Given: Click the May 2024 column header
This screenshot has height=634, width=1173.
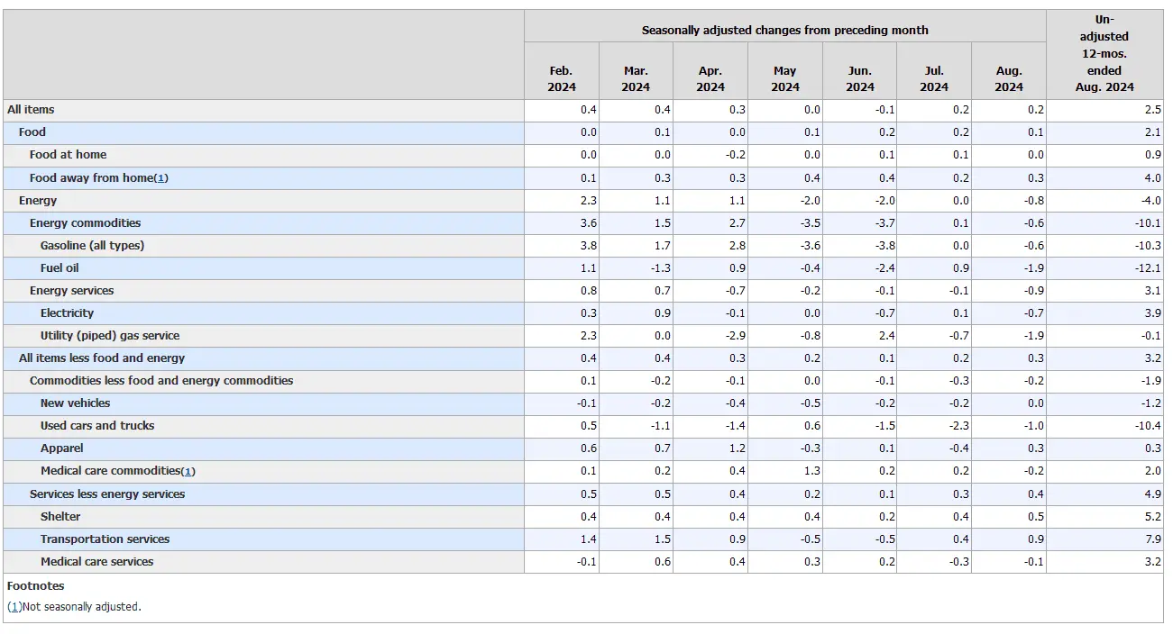Looking at the screenshot, I should (x=784, y=78).
